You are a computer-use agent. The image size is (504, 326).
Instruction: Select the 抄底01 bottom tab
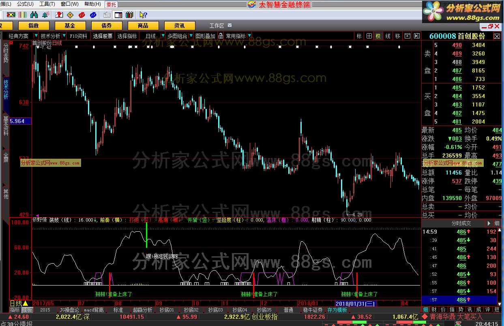[167, 310]
